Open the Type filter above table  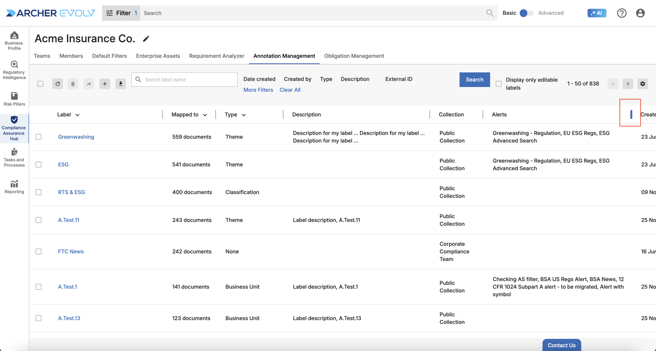tap(326, 79)
